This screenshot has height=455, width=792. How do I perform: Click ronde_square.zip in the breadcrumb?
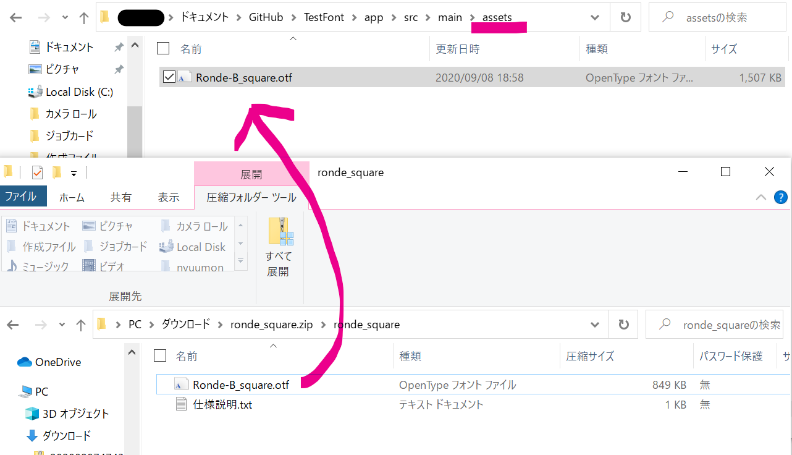pyautogui.click(x=272, y=325)
